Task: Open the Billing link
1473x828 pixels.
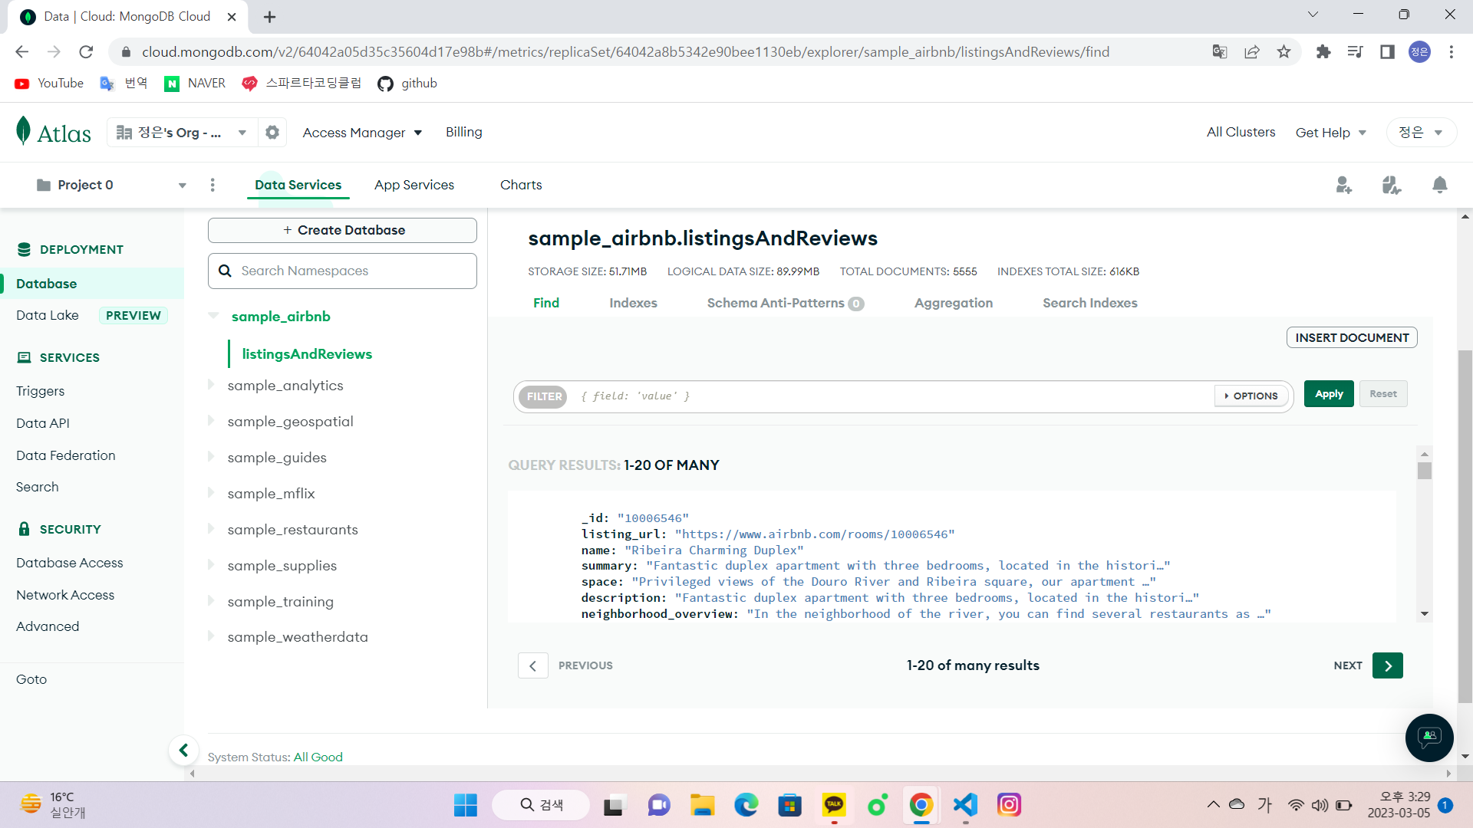Action: (x=464, y=132)
